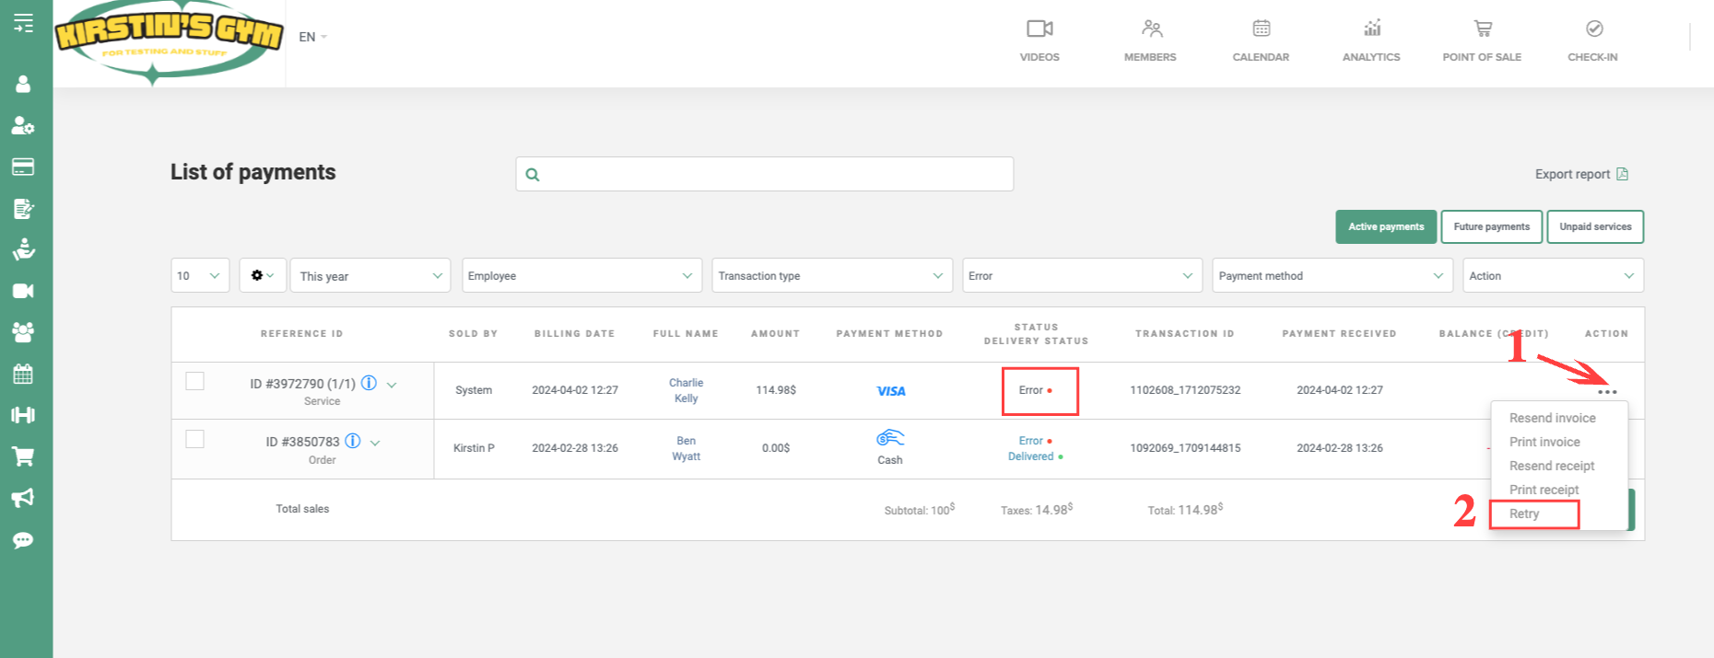Open the Videos section in top navigation
The height and width of the screenshot is (658, 1714).
tap(1039, 29)
